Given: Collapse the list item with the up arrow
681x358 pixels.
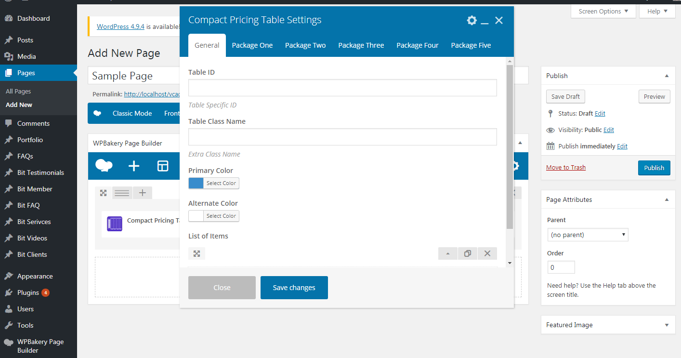Looking at the screenshot, I should click(448, 253).
